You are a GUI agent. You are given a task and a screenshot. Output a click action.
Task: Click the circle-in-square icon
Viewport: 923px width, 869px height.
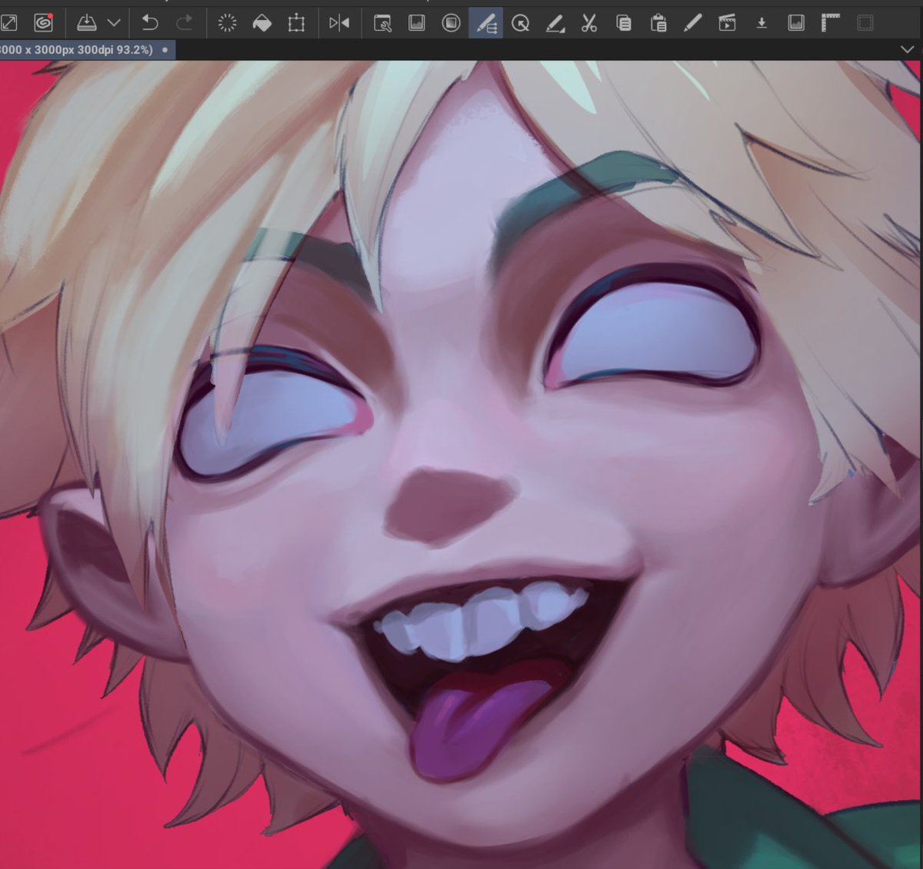tap(452, 23)
